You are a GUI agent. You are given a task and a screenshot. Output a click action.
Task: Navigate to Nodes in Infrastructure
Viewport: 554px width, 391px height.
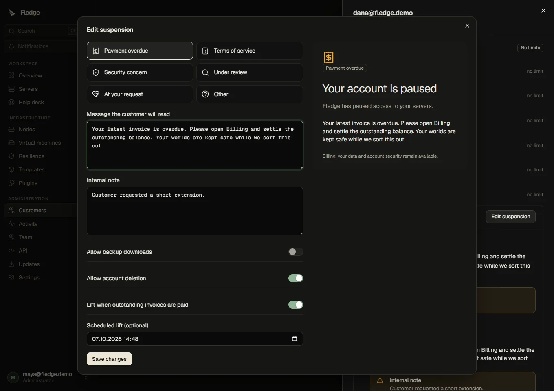tap(41, 129)
